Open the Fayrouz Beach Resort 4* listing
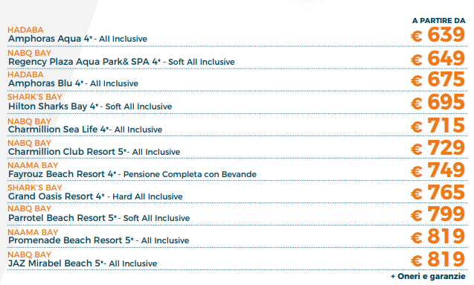This screenshot has height=285, width=474. [132, 174]
